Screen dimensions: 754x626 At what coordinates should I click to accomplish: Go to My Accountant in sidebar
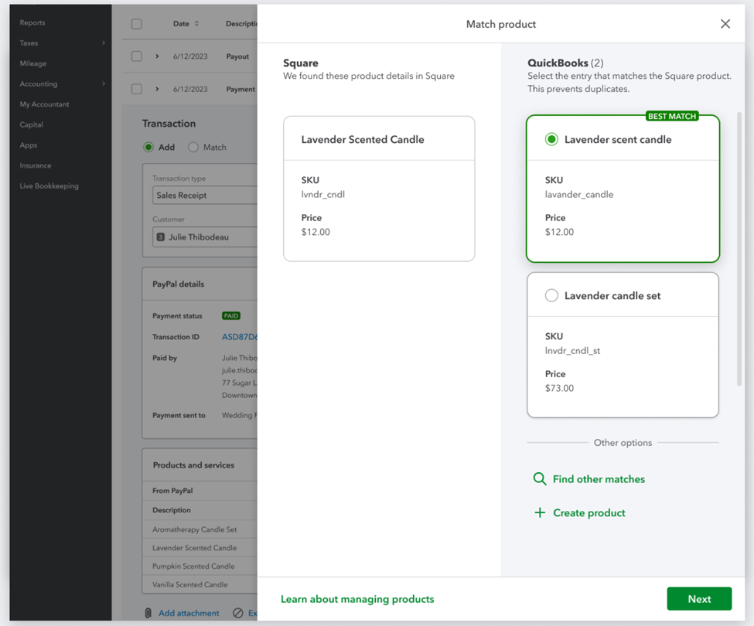coord(44,104)
